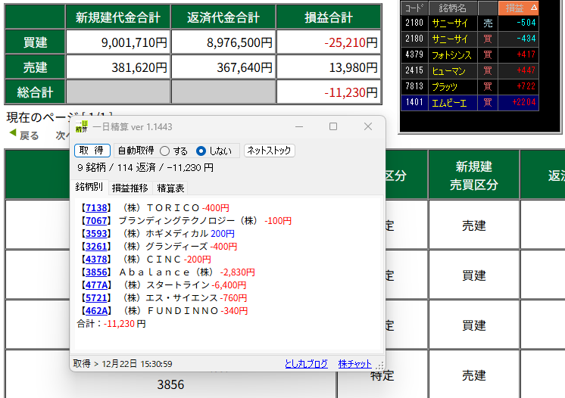
Task: Sort by the 損益 column triangle indicator
Action: 534,8
